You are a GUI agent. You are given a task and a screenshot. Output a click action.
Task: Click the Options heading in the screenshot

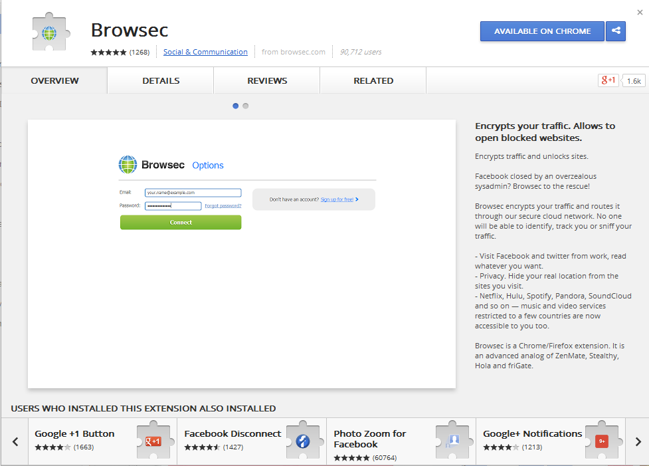[x=208, y=166]
